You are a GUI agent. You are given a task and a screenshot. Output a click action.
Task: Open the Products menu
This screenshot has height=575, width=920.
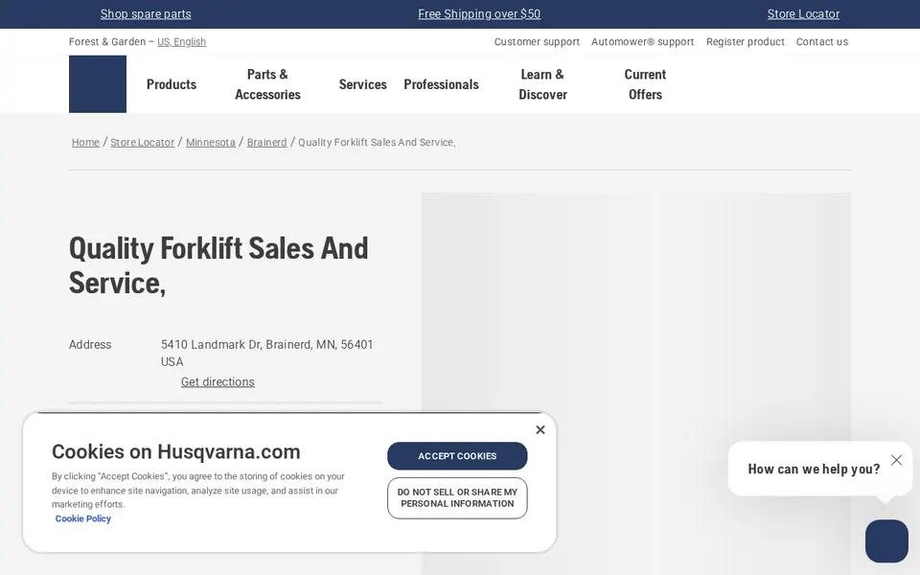click(x=172, y=84)
